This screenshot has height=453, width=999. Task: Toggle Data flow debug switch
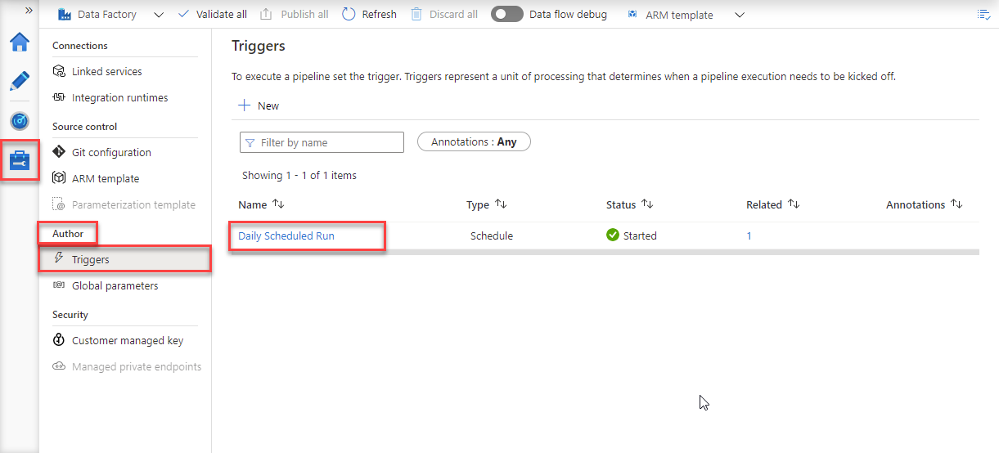tap(506, 15)
